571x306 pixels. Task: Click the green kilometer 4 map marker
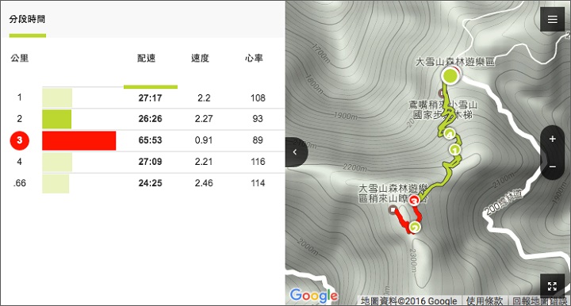coord(450,134)
